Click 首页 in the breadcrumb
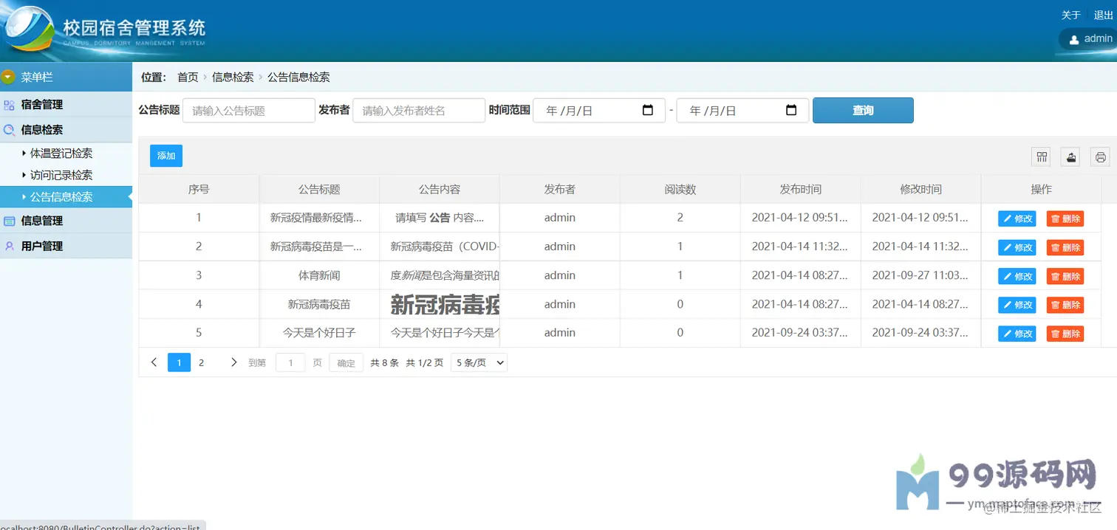This screenshot has width=1117, height=530. [188, 77]
